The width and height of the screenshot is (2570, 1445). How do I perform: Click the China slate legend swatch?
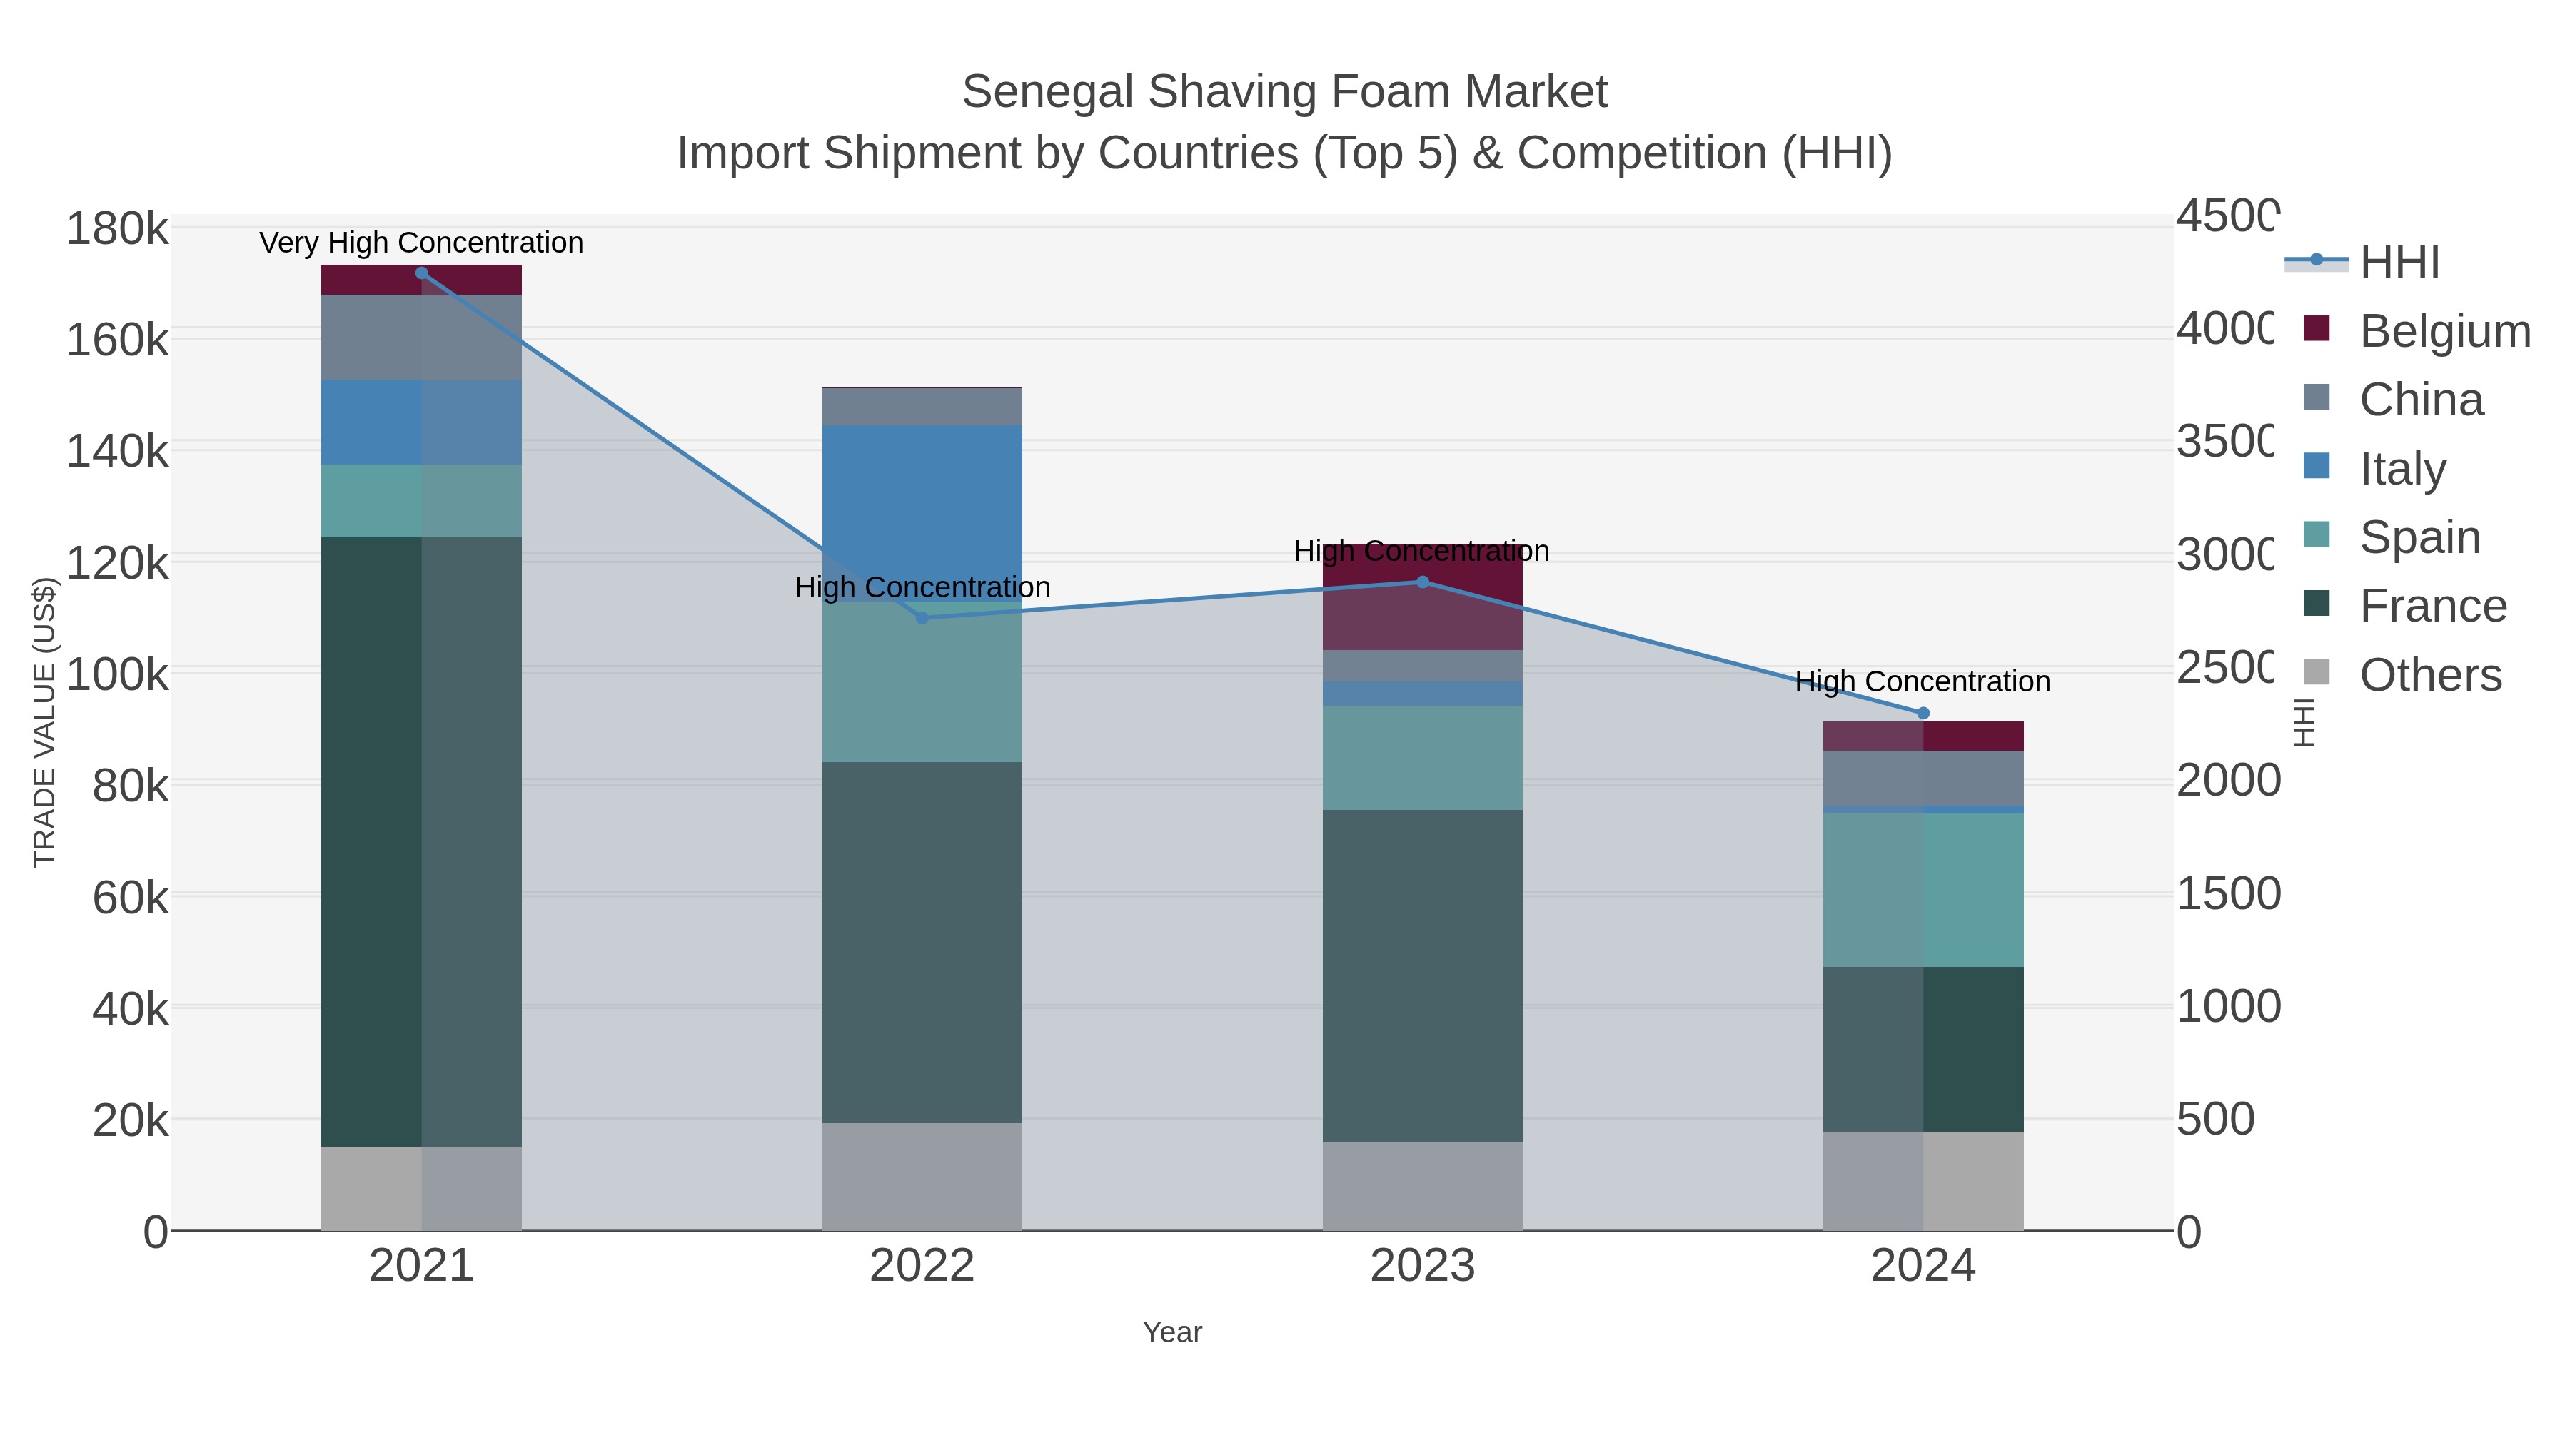pyautogui.click(x=2317, y=397)
